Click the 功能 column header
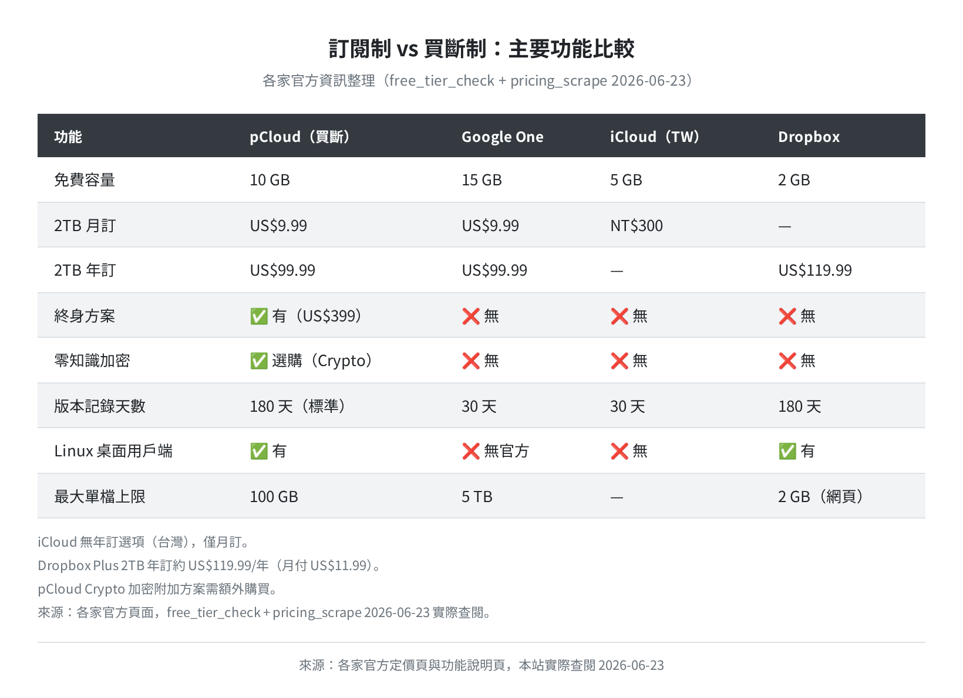Image resolution: width=963 pixels, height=698 pixels. [68, 137]
